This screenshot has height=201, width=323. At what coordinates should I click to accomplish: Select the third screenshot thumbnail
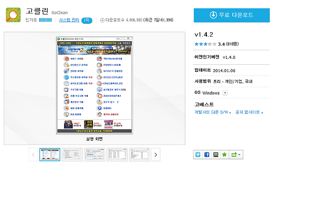click(x=95, y=155)
